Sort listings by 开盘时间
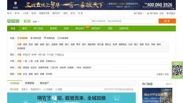This screenshot has width=183, height=103. 35,89
